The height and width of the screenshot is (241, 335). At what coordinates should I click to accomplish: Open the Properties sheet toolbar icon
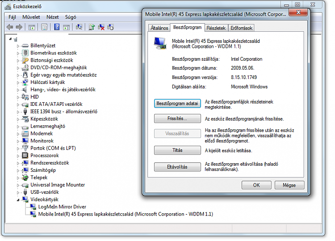point(44,27)
